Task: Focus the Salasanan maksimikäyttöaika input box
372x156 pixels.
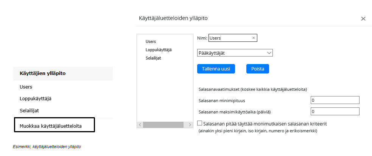Action: point(335,112)
